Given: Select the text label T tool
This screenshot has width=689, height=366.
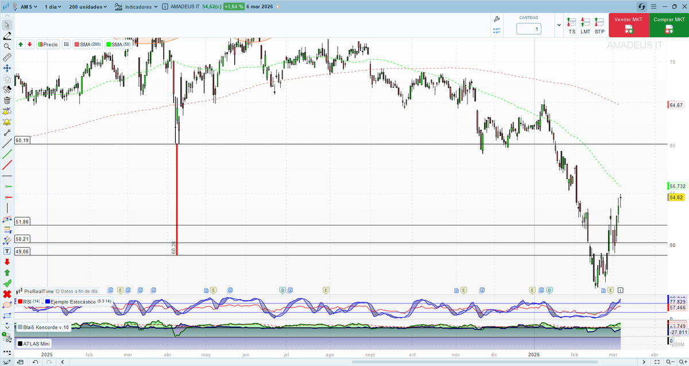Looking at the screenshot, I should 7,251.
